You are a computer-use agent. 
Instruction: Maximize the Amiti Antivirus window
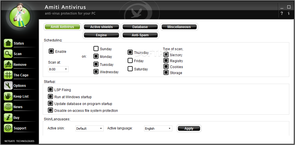pyautogui.click(x=289, y=7)
